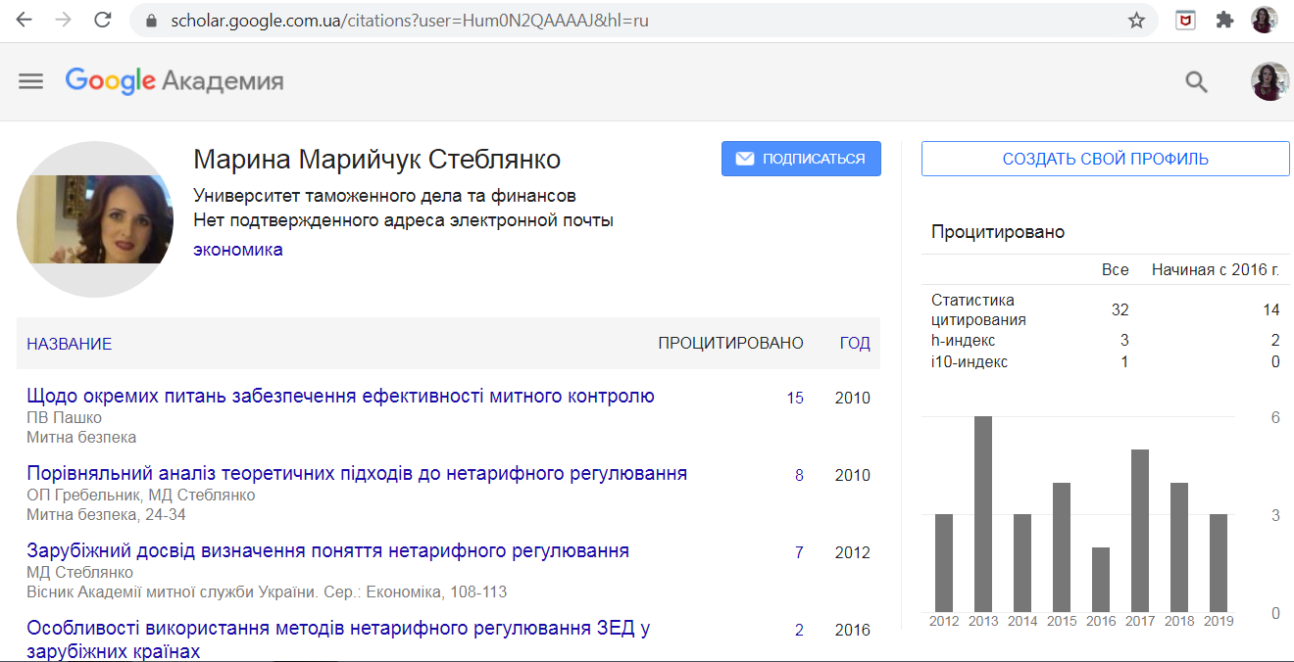Viewport: 1294px width, 662px height.
Task: Click Университет таможенного дела та финансов text
Action: click(384, 196)
